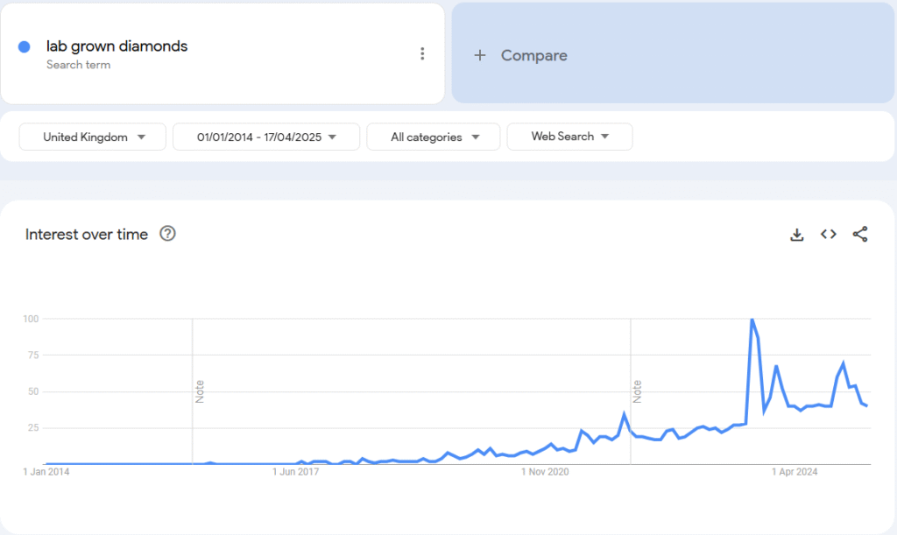Click the 1 Jun 2017 axis label
The image size is (897, 535).
click(x=295, y=472)
